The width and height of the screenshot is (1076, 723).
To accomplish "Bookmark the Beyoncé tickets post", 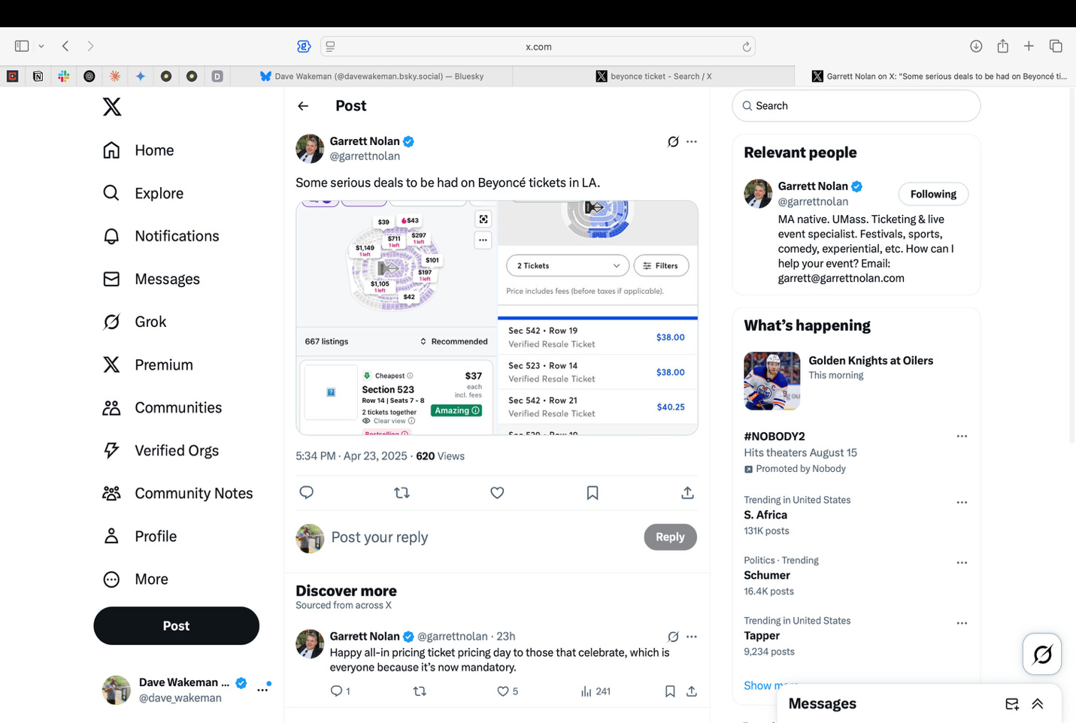I will [x=593, y=493].
